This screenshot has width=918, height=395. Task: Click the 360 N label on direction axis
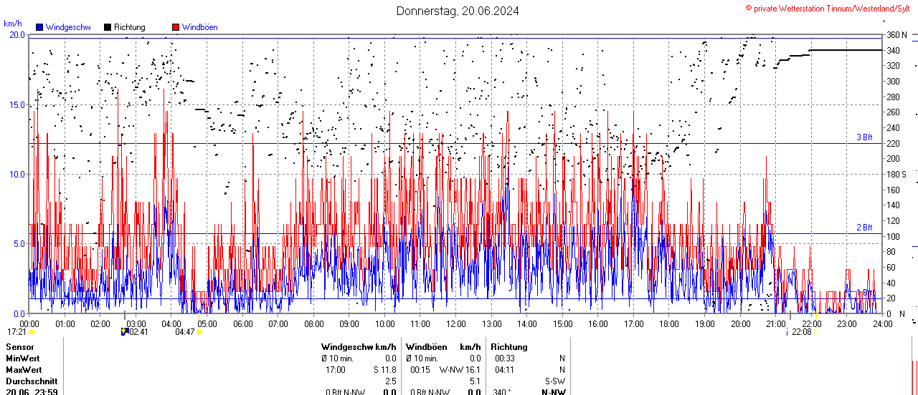(x=896, y=34)
